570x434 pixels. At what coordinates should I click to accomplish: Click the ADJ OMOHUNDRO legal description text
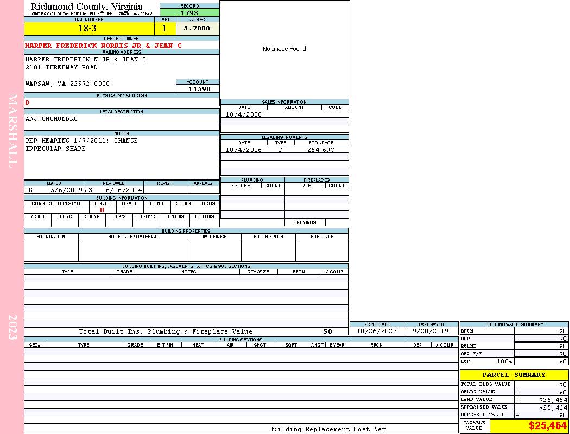(x=52, y=119)
